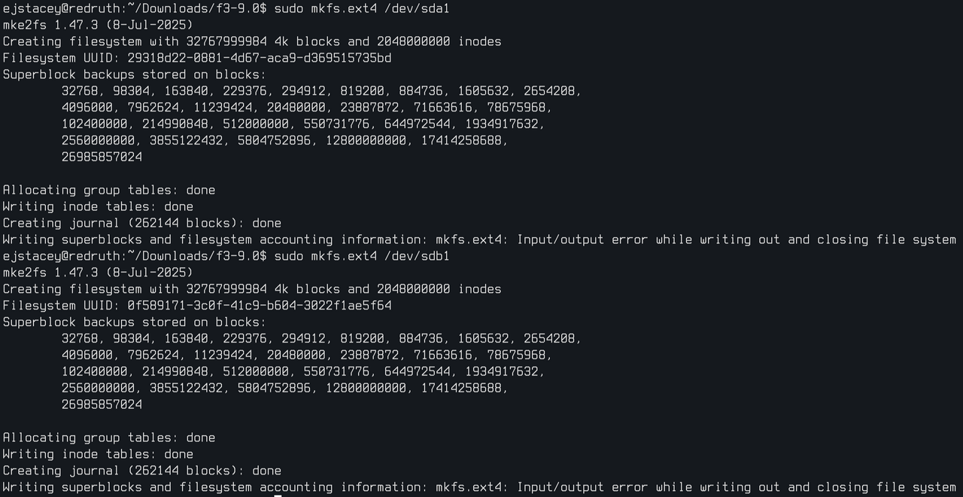Click the first 'mke2fs 1.47.3' version line
Screen dimensions: 963x497
point(98,25)
